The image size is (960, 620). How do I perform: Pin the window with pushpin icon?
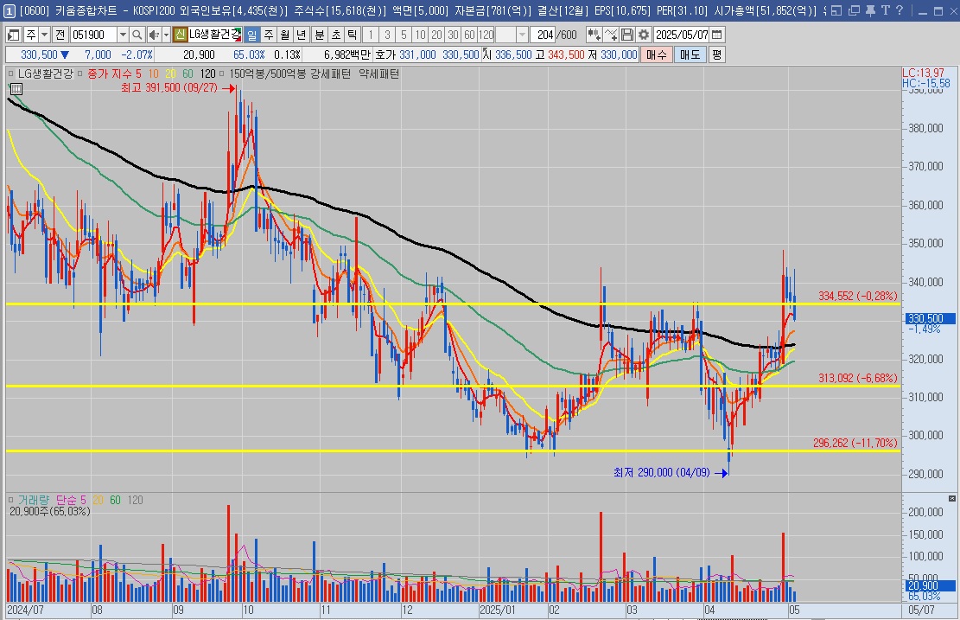870,10
